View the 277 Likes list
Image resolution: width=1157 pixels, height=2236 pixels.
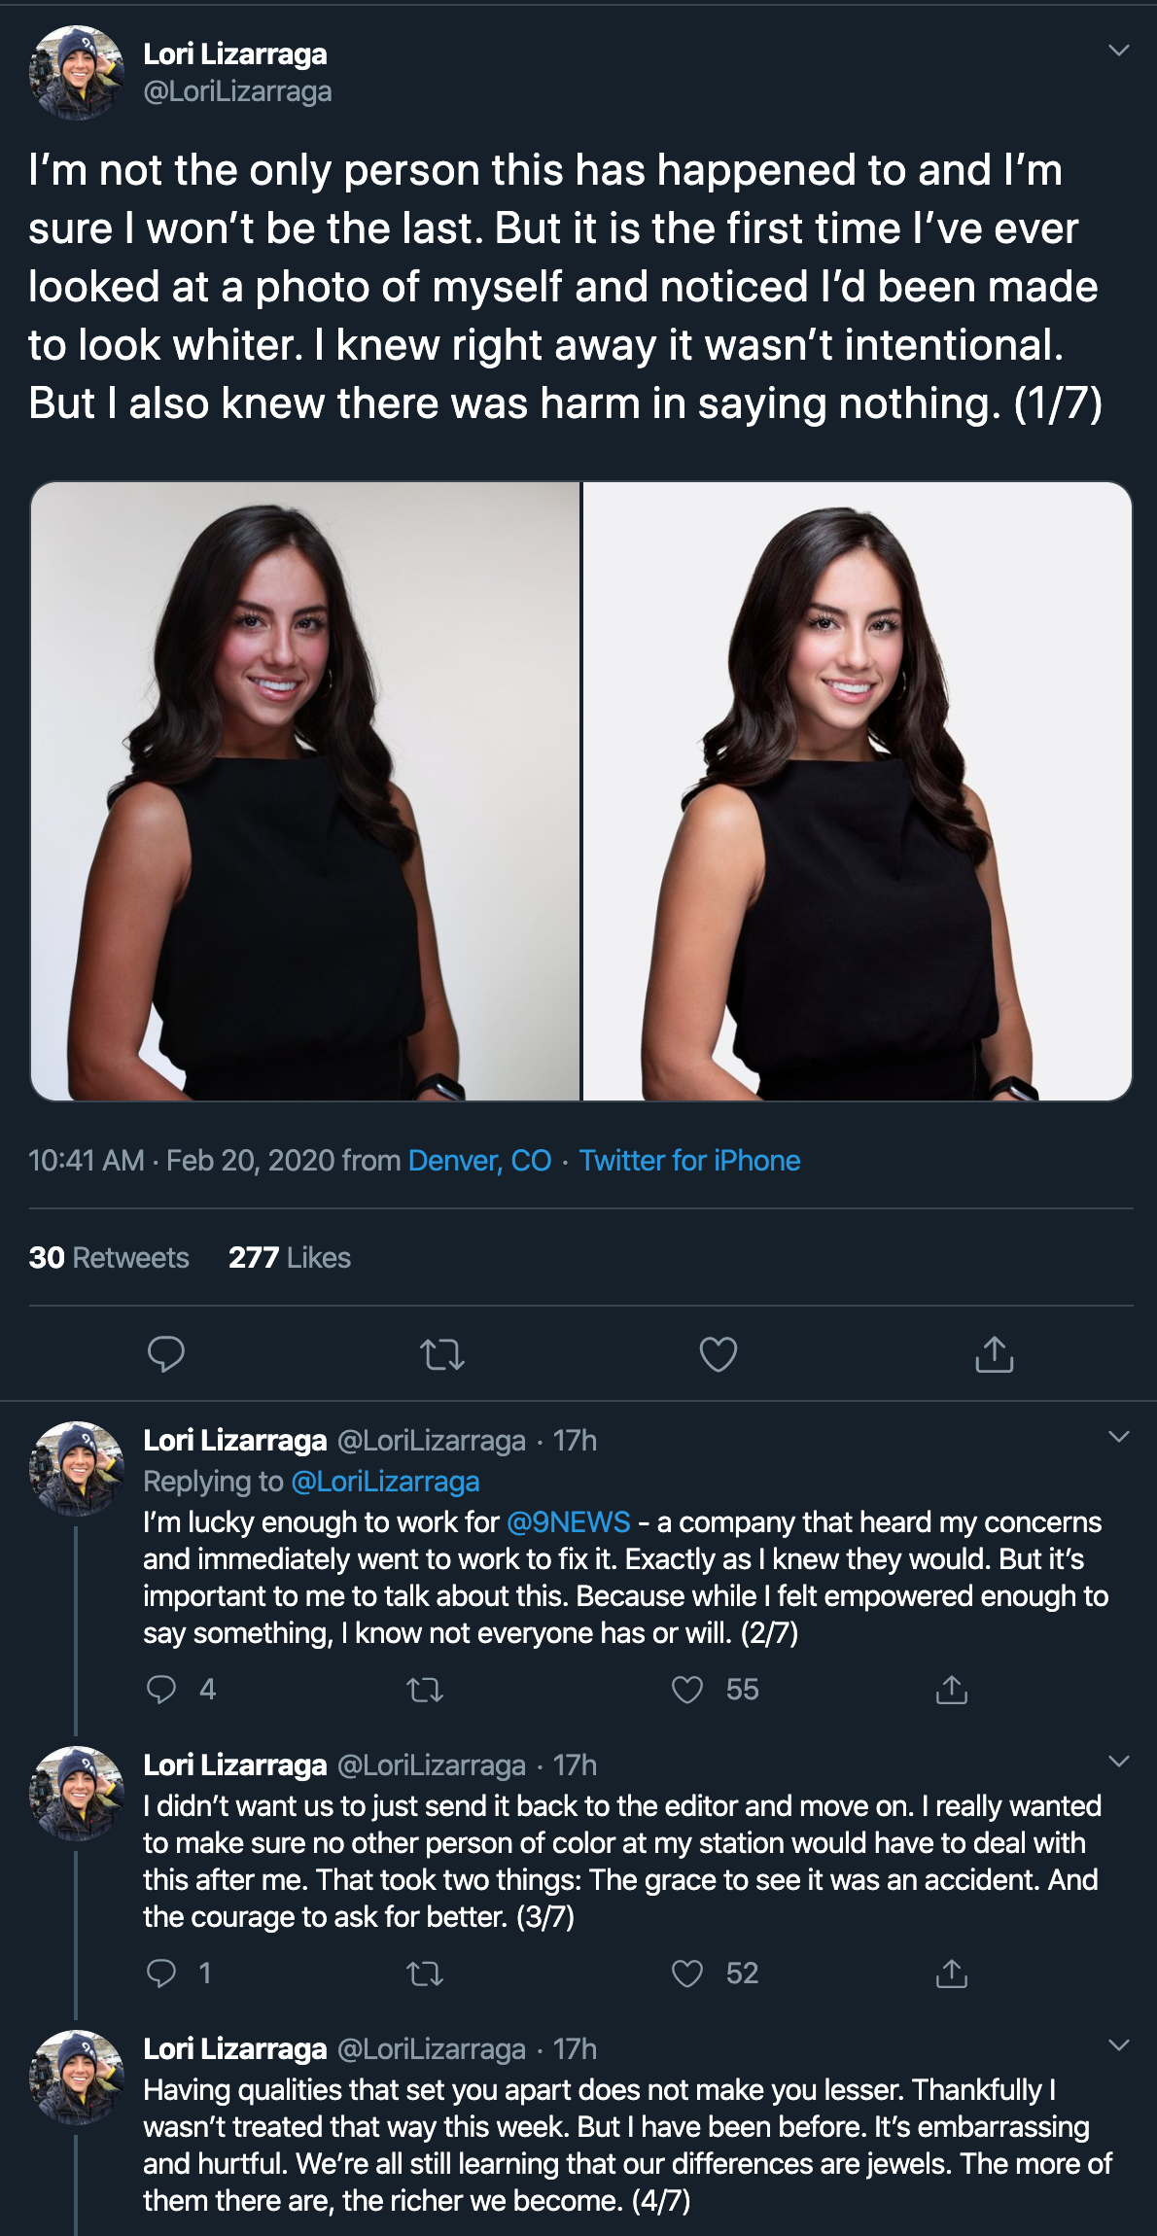point(290,1257)
